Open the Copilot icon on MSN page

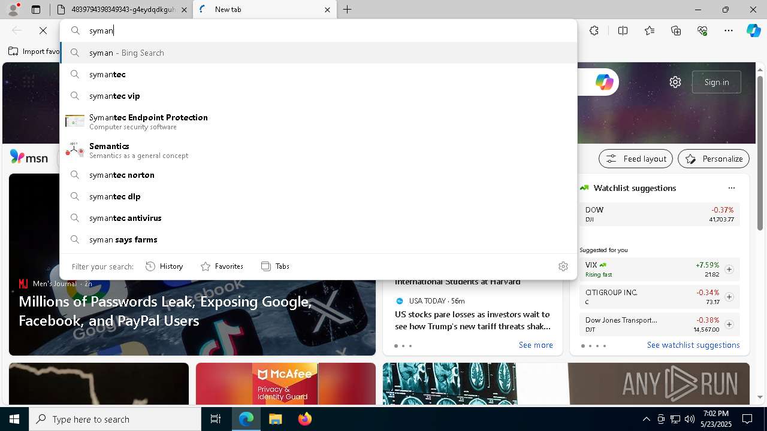click(x=604, y=82)
